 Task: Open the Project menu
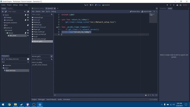pos(9,5)
